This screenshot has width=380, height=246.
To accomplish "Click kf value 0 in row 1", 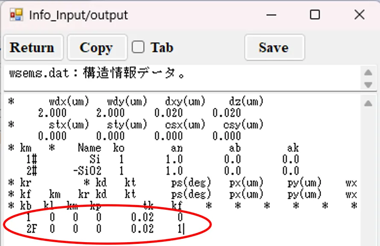I will click(x=180, y=217).
